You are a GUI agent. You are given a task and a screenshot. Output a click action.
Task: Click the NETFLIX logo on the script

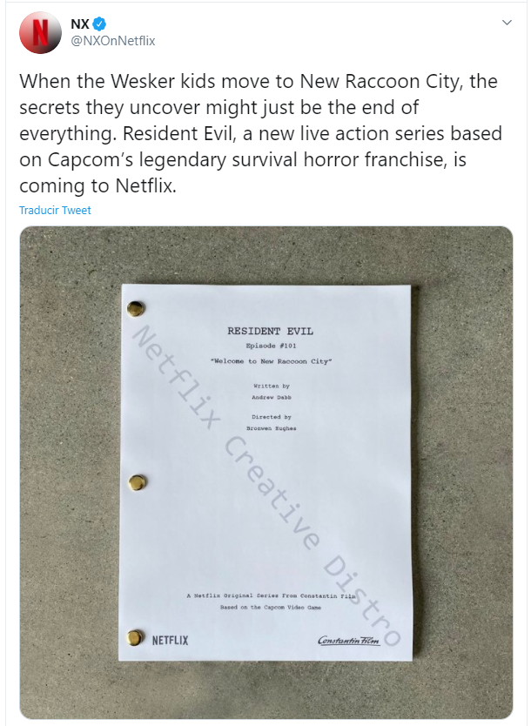[x=171, y=640]
